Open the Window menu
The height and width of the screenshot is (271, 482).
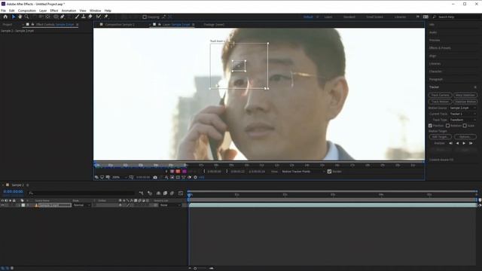(x=96, y=11)
